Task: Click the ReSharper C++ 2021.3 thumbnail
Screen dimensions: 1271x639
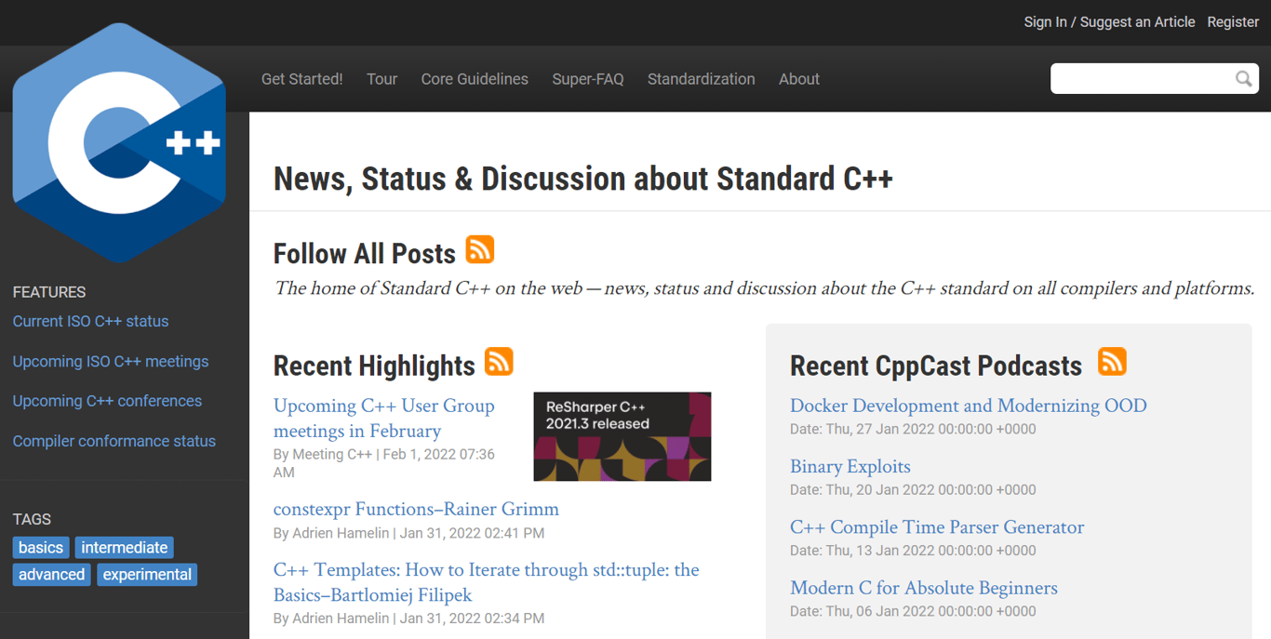Action: (622, 436)
